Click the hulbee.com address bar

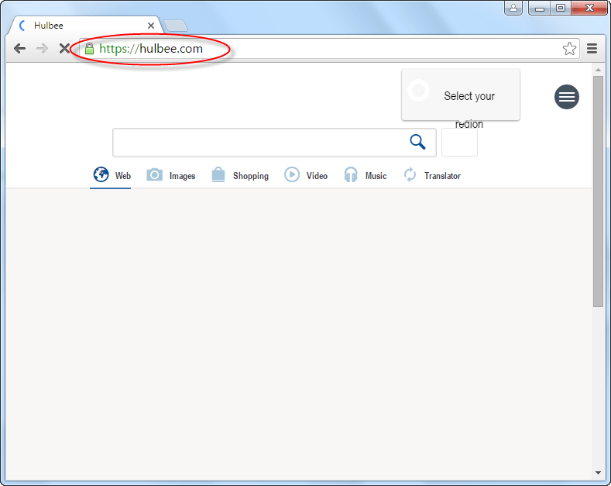(x=329, y=49)
